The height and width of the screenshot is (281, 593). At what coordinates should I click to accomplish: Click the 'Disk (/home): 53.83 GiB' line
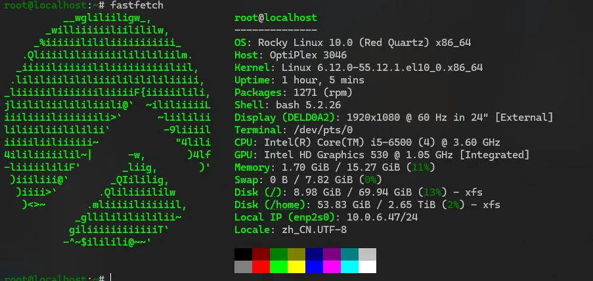pyautogui.click(x=367, y=205)
